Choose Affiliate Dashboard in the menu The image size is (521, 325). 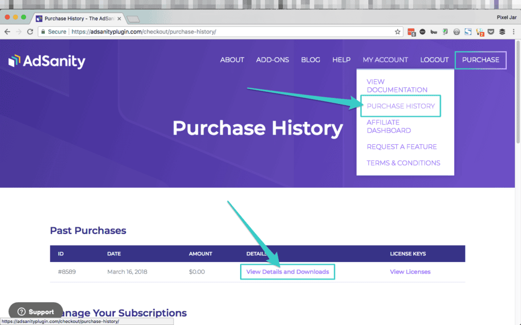(389, 126)
